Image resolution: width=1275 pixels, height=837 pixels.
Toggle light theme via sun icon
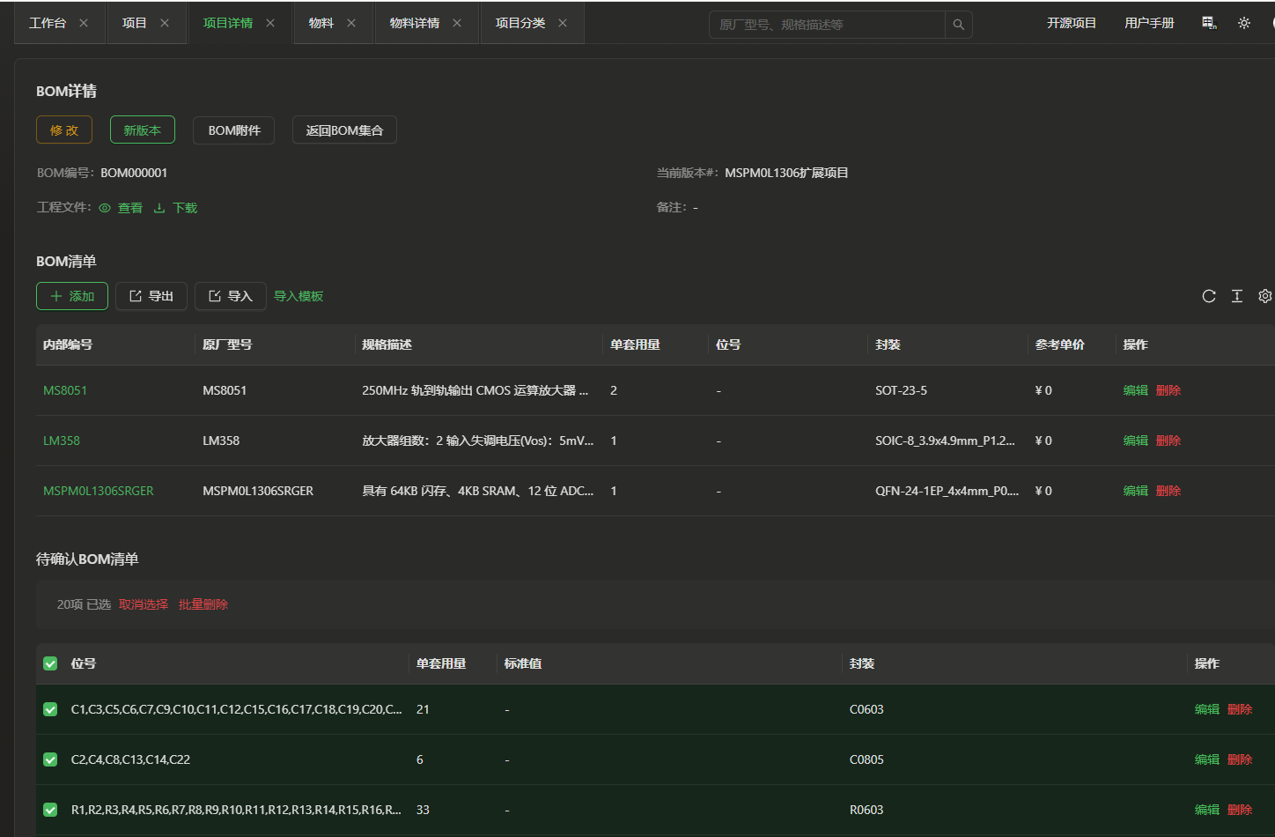(1244, 23)
